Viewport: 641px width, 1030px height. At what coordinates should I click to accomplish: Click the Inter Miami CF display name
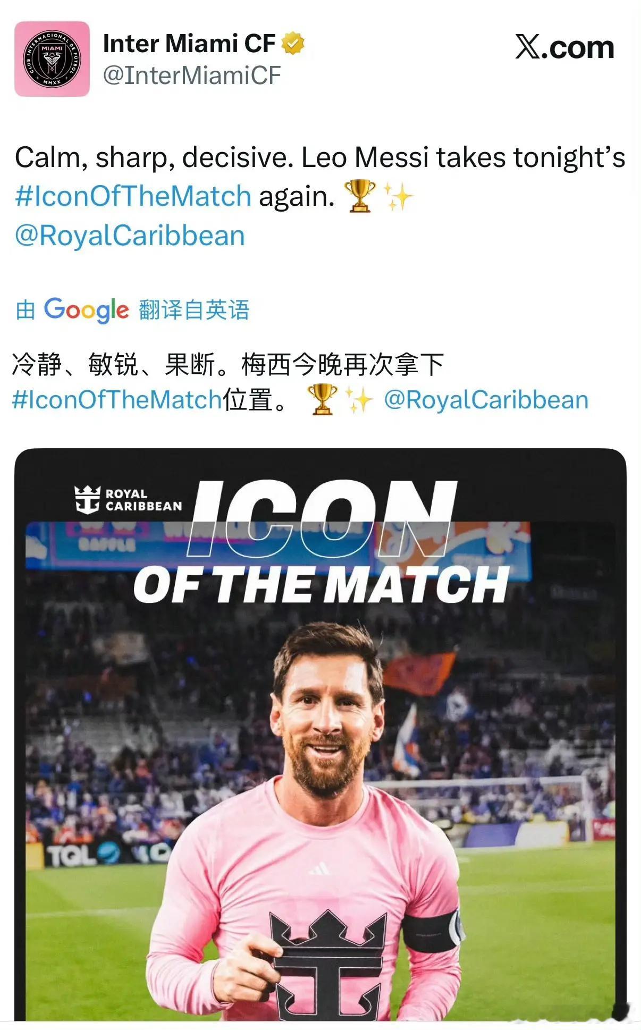coord(189,44)
